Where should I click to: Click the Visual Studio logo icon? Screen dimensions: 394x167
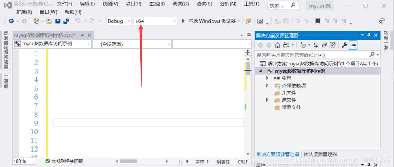click(x=7, y=5)
